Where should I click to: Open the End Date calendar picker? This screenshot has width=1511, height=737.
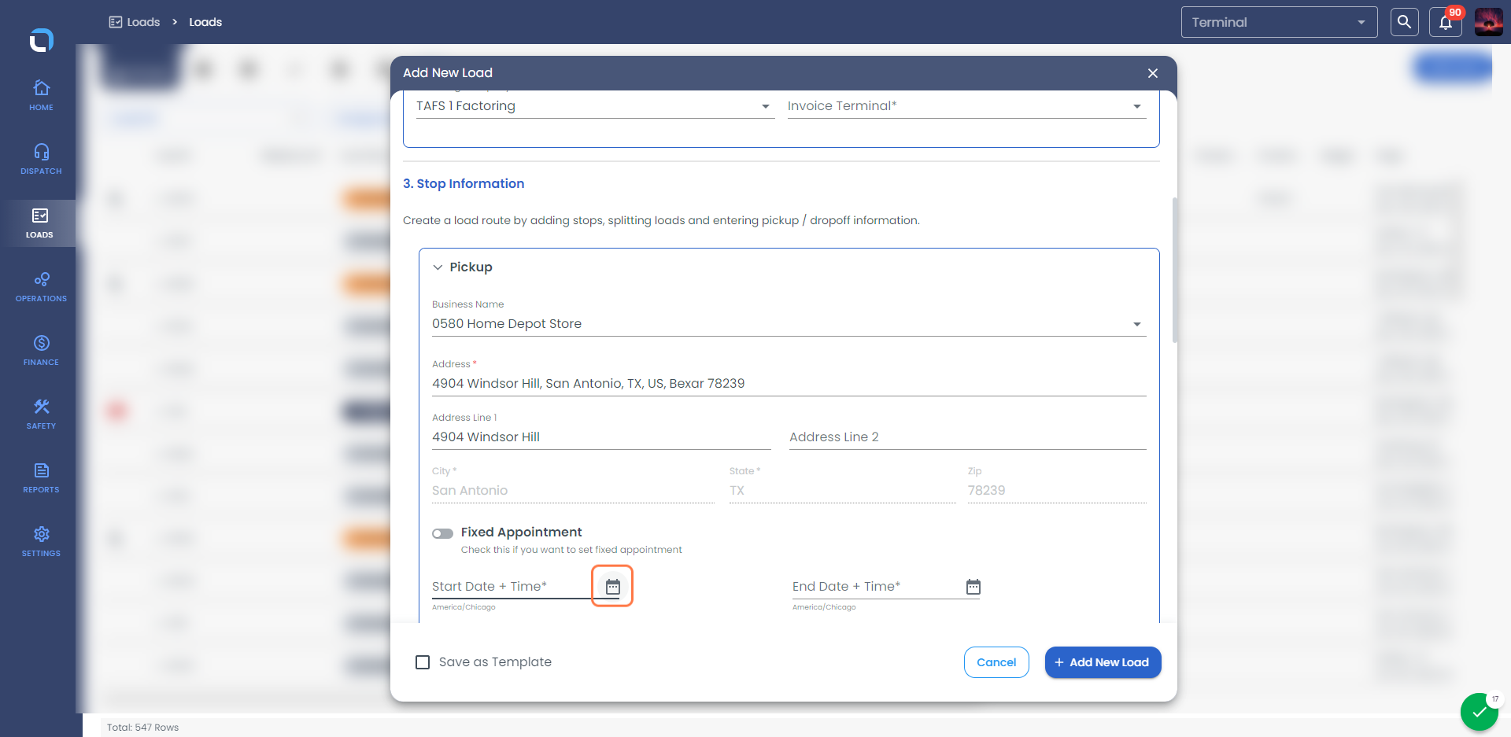click(x=973, y=587)
